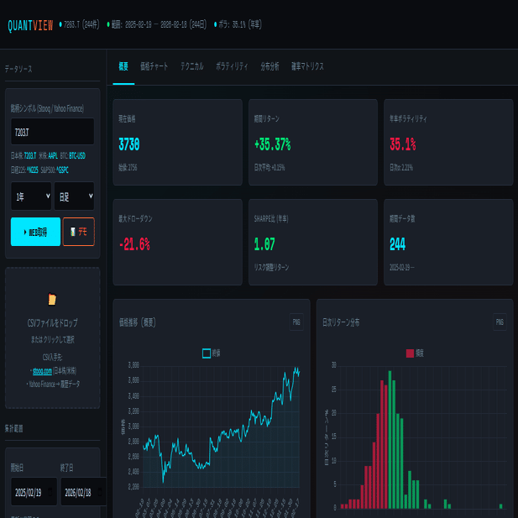This screenshot has height=518, width=518.
Task: Open the 1年 period dropdown
Action: (x=31, y=196)
